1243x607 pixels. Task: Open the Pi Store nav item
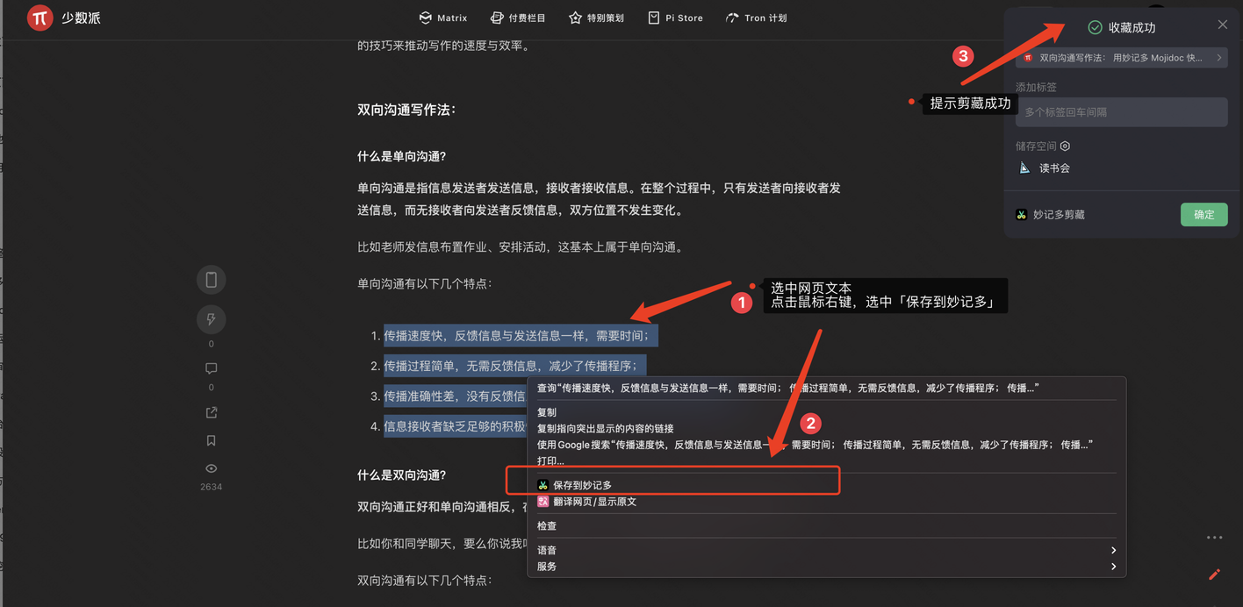[x=675, y=18]
